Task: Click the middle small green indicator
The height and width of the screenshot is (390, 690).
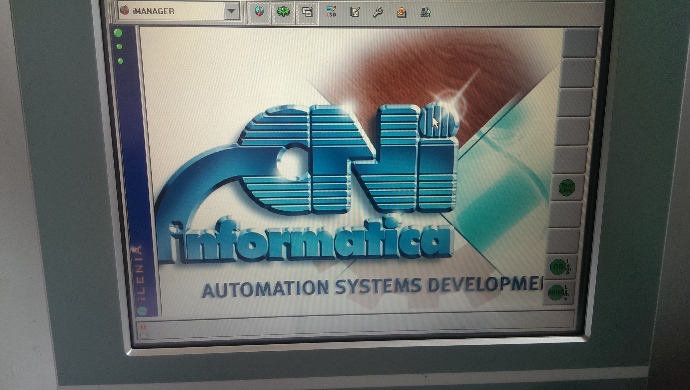Action: [x=120, y=47]
